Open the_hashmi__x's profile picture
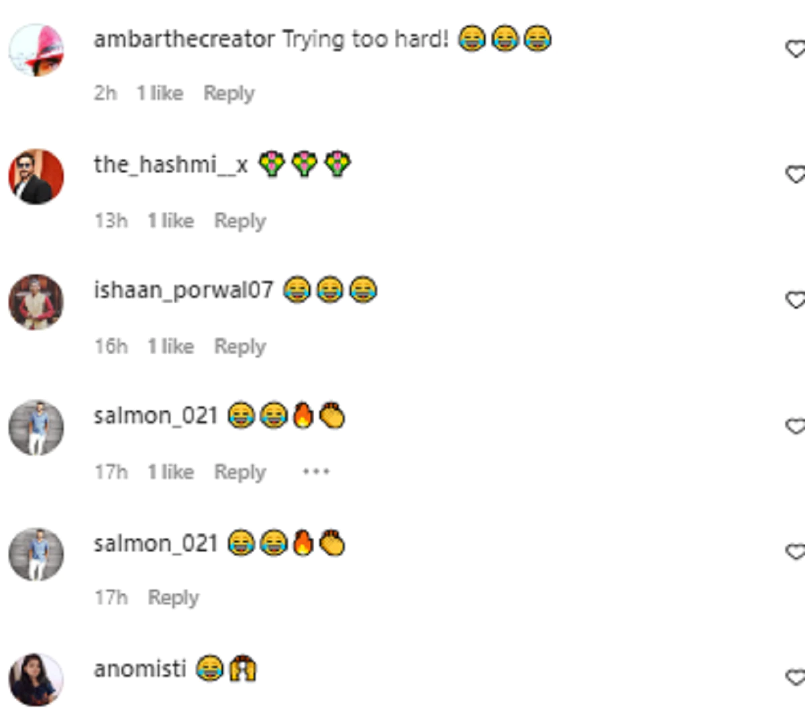 click(x=36, y=176)
